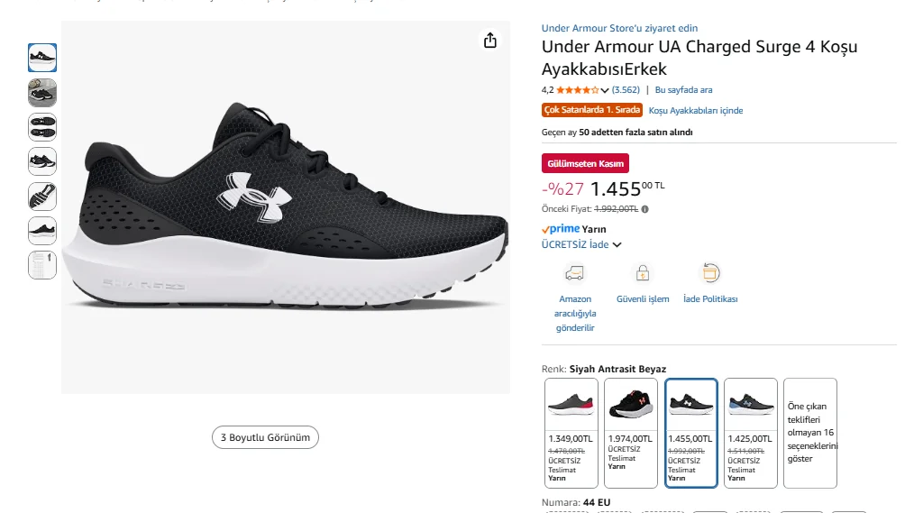This screenshot has height=513, width=914.
Task: Open Under Armour Store link
Action: pyautogui.click(x=619, y=28)
